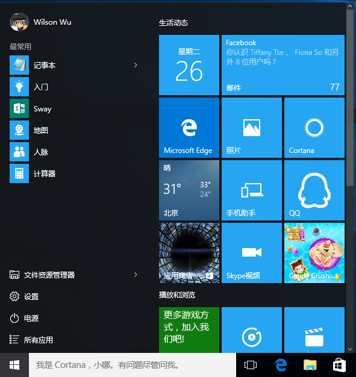Image resolution: width=356 pixels, height=377 pixels.
Task: Open the 地图 maps app
Action: pos(75,130)
